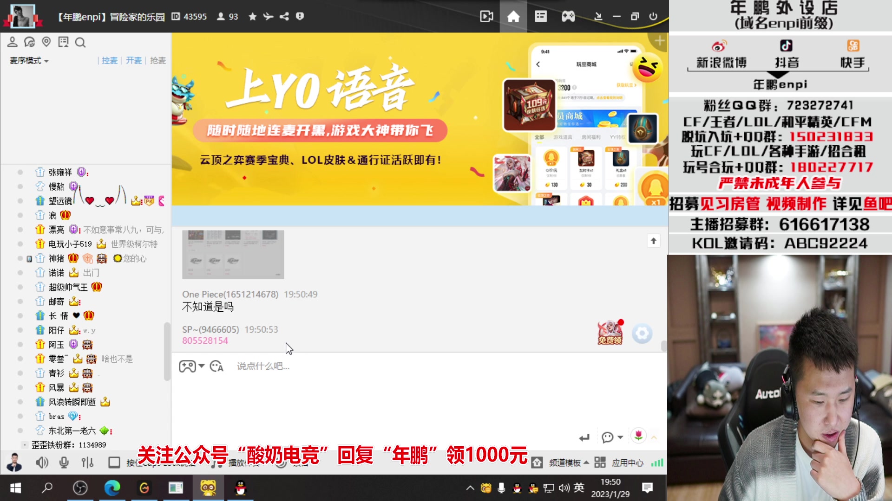Open 应用中心 app center
The width and height of the screenshot is (892, 501).
[619, 463]
